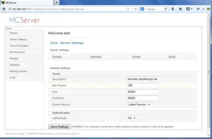Screen dimensions: 212x139
Task: Click the WARNING server restart notice
Action: coord(123,127)
